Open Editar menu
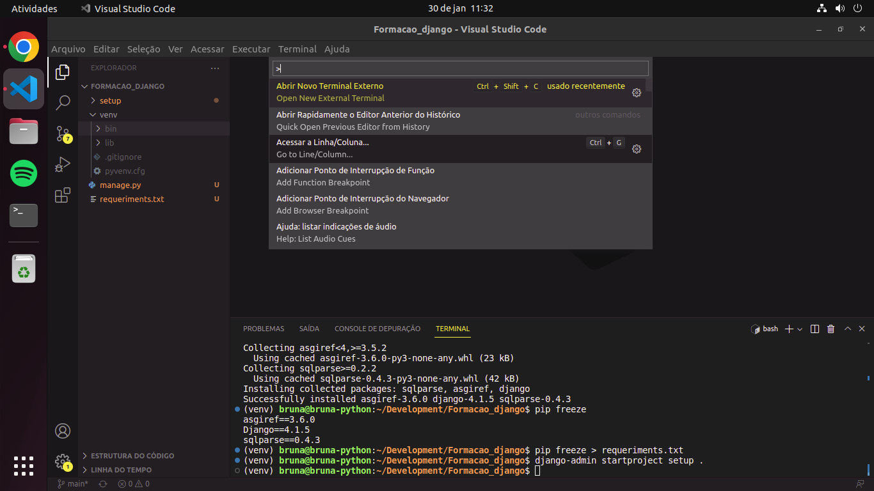 click(106, 49)
